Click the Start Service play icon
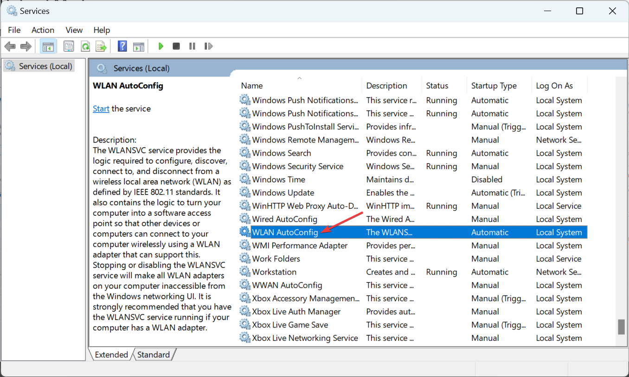This screenshot has width=629, height=377. point(160,46)
